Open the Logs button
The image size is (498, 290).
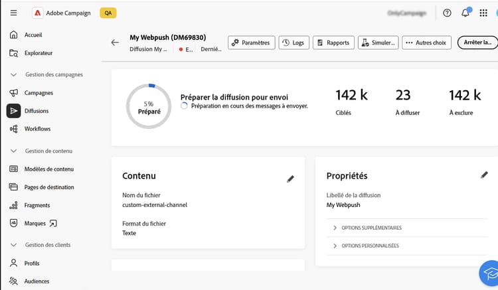[x=293, y=42]
